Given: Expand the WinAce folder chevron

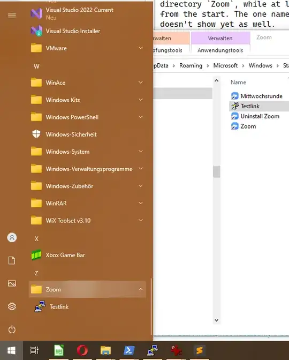Looking at the screenshot, I should click(x=141, y=82).
